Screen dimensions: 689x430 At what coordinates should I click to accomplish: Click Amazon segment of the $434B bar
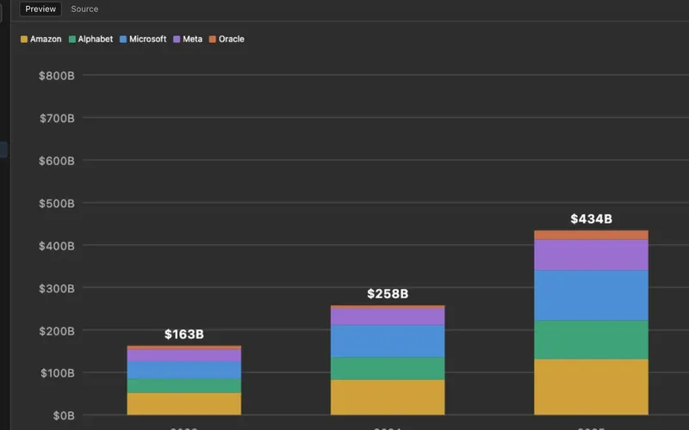tap(591, 387)
